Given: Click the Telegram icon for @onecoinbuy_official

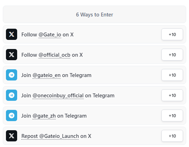Looking at the screenshot, I should pos(12,95).
